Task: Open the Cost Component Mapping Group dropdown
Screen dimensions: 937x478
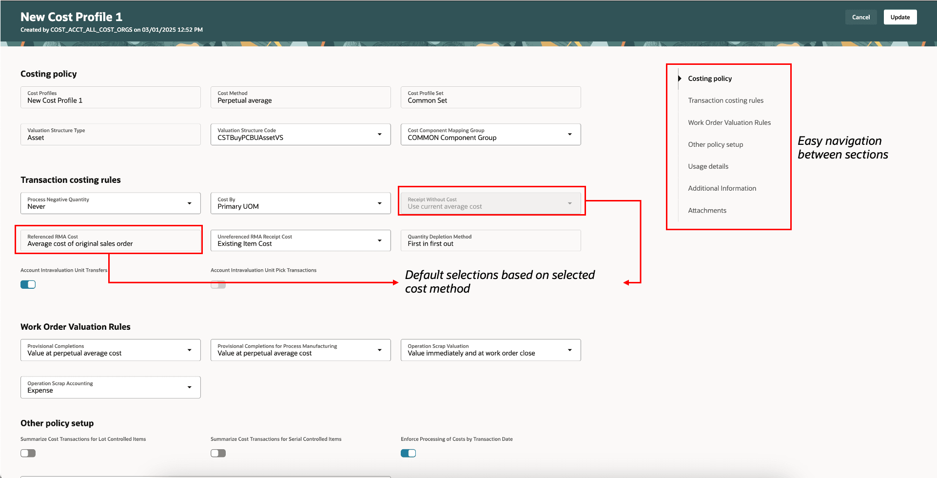Action: coord(570,134)
